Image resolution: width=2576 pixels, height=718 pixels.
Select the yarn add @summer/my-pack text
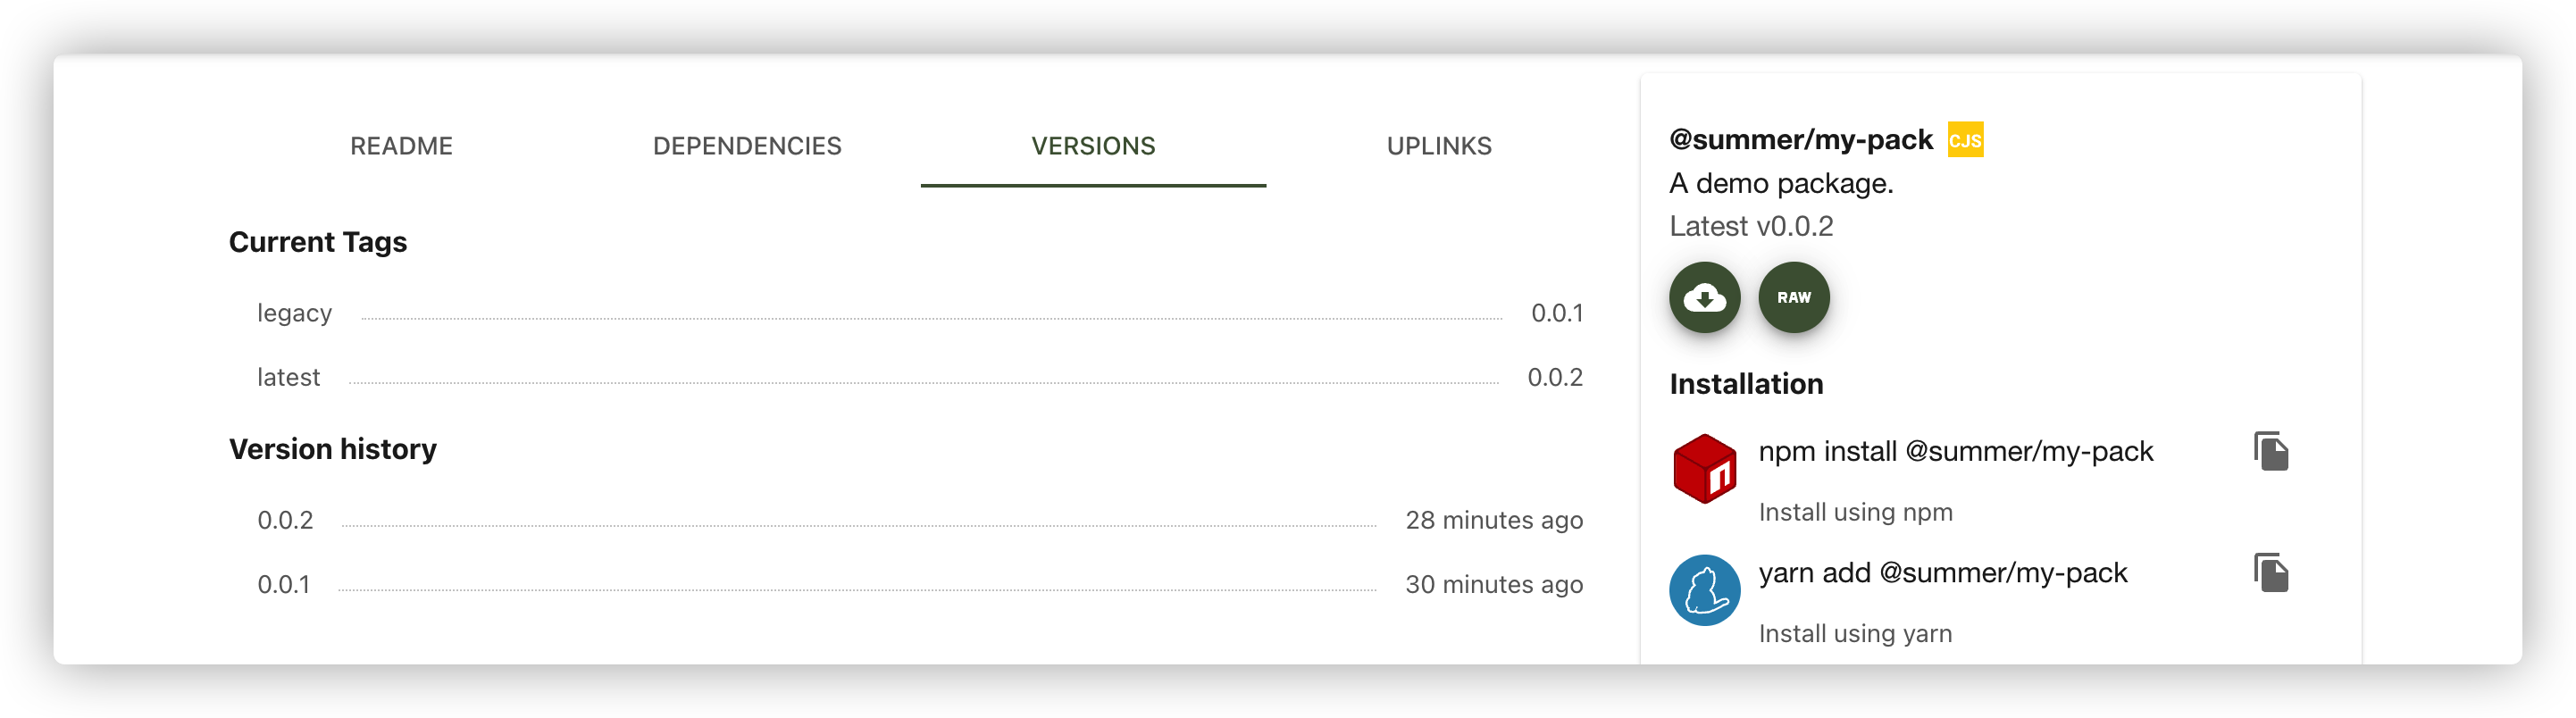coord(1942,573)
